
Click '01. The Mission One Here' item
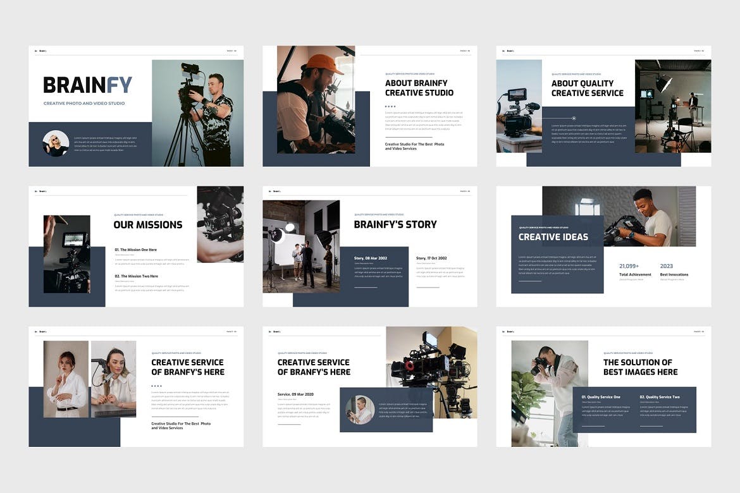[x=136, y=250]
